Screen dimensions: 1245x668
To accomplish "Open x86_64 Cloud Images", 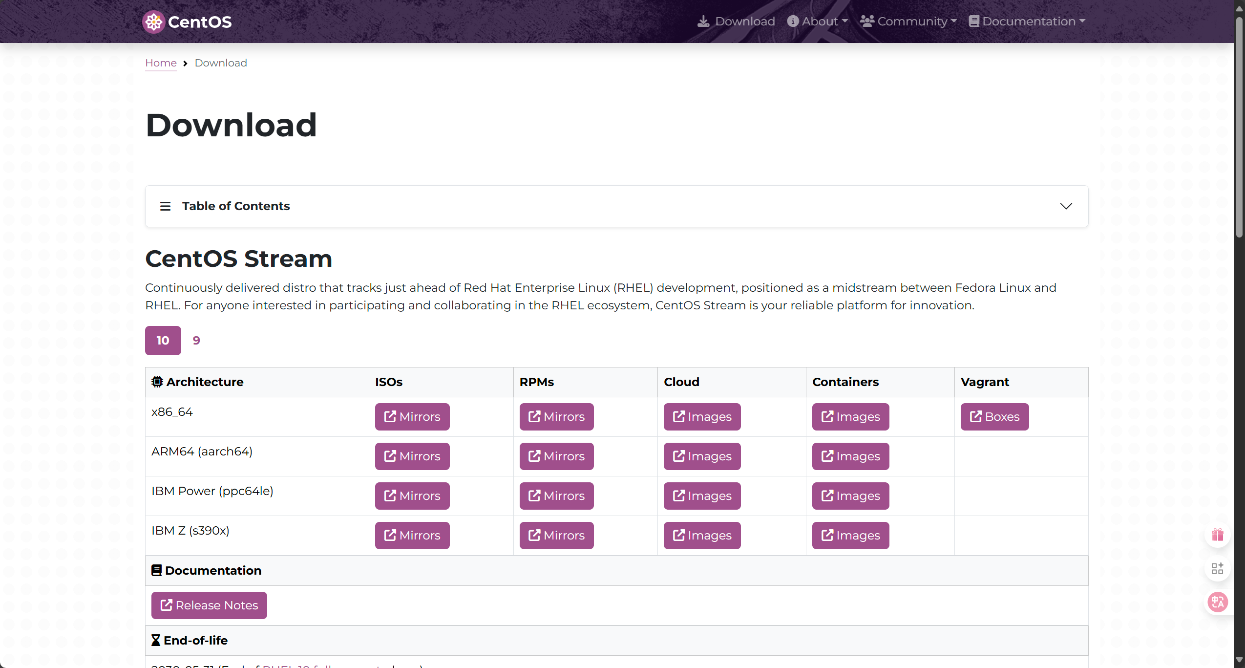I will pyautogui.click(x=702, y=417).
